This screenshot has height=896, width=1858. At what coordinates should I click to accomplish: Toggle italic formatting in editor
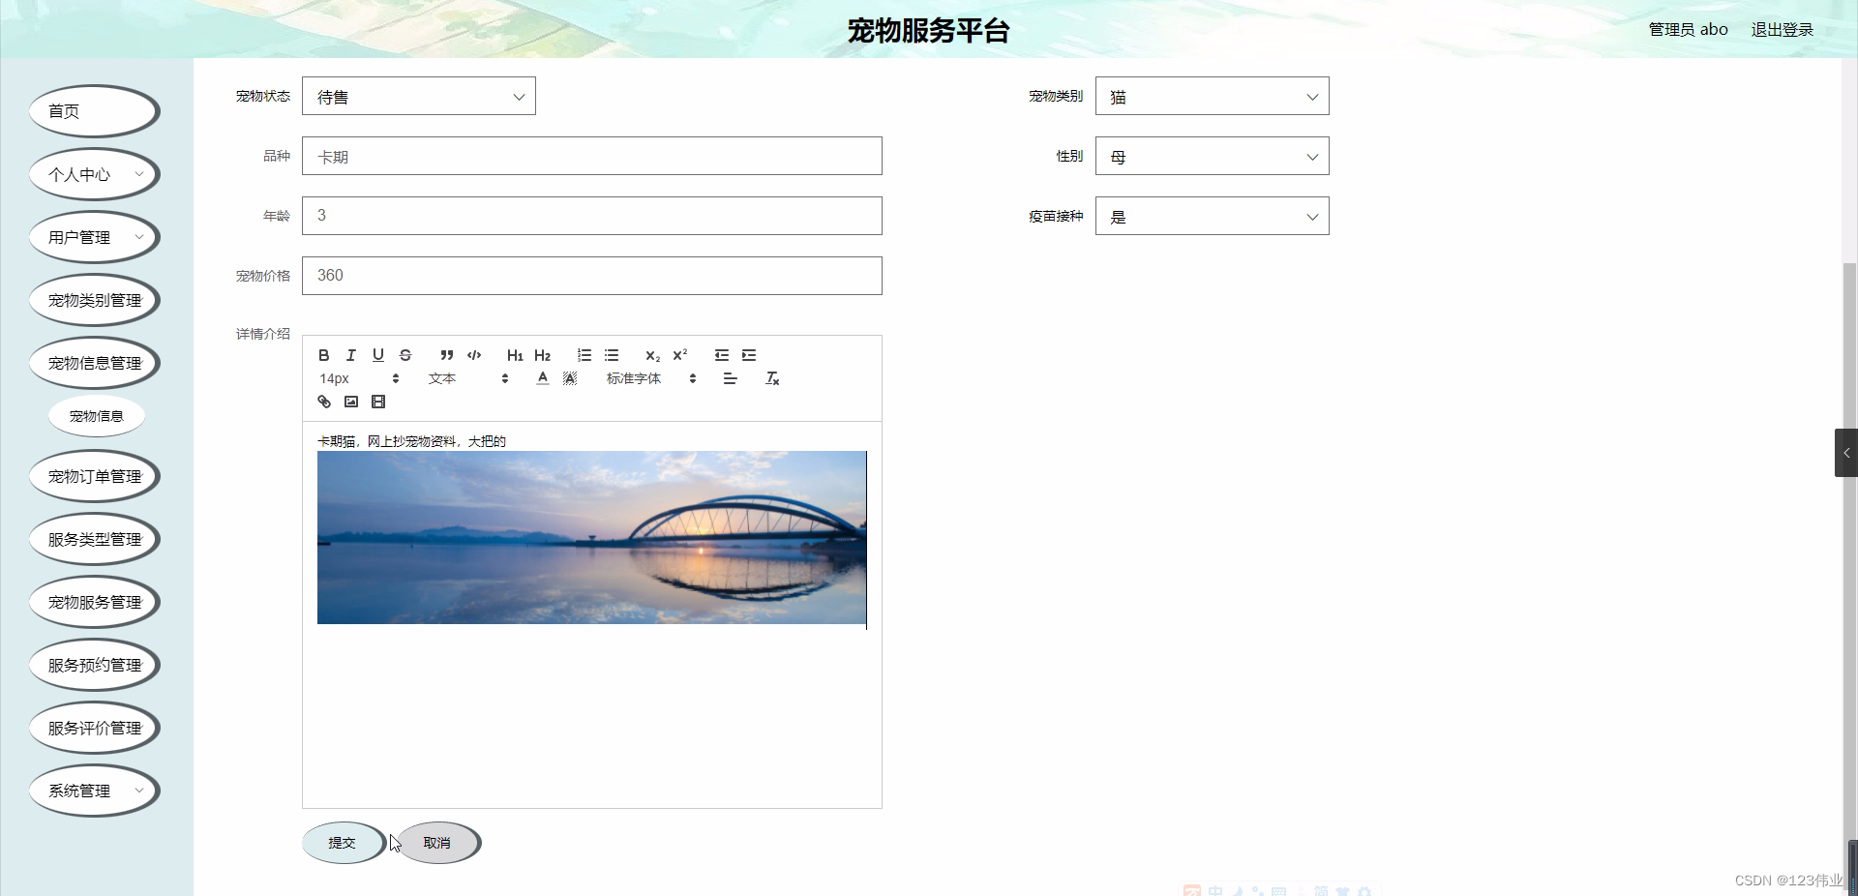(x=351, y=355)
